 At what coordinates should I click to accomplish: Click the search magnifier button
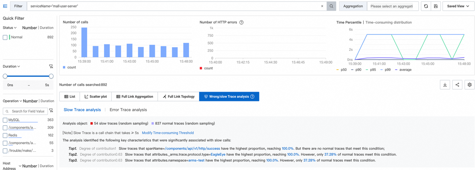tap(331, 6)
